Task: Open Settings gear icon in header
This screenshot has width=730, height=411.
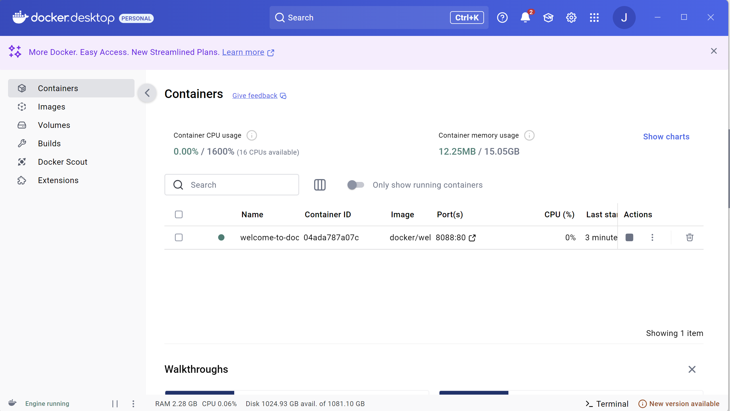Action: (571, 18)
